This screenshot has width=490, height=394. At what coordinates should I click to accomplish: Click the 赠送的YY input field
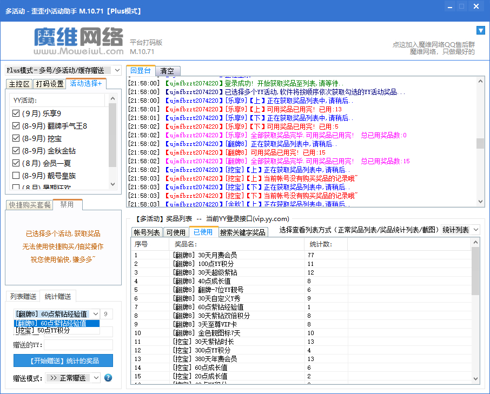(x=78, y=345)
